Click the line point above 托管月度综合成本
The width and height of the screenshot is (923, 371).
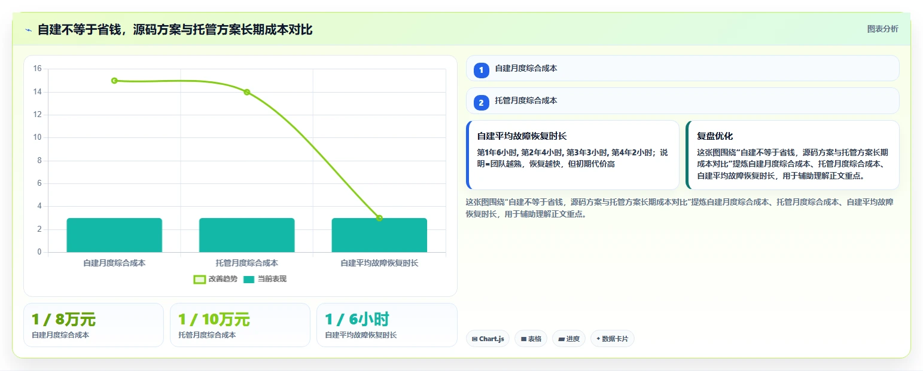click(246, 92)
